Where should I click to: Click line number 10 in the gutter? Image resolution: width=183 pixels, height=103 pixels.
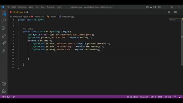13,49
